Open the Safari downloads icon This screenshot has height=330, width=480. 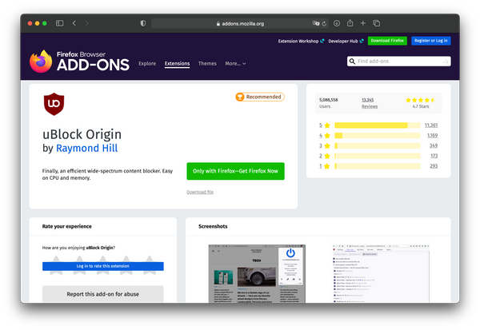pos(337,23)
